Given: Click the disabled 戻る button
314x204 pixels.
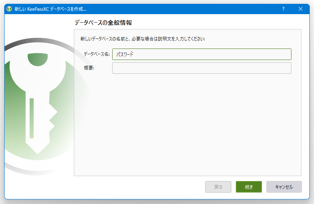Looking at the screenshot, I should pos(218,187).
